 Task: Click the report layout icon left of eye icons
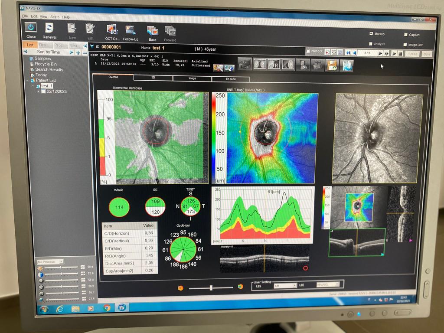click(x=245, y=64)
